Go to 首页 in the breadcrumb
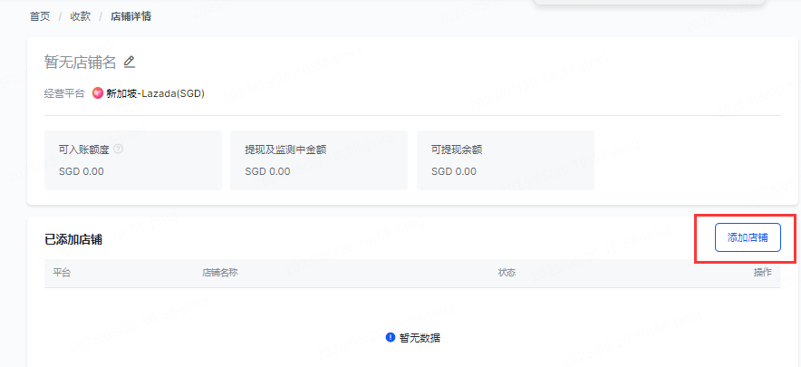 click(x=40, y=16)
